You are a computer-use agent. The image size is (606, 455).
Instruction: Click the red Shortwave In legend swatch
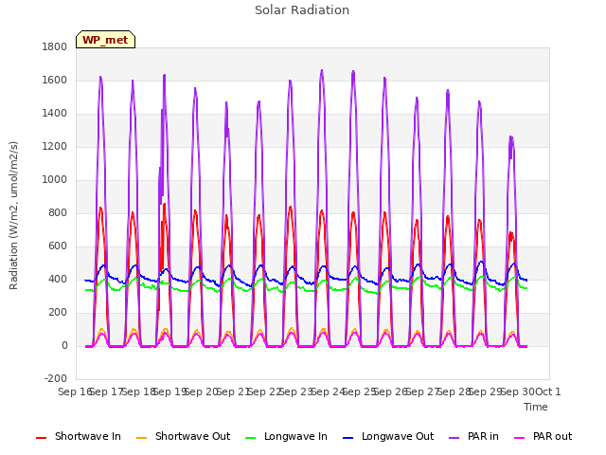(x=42, y=438)
